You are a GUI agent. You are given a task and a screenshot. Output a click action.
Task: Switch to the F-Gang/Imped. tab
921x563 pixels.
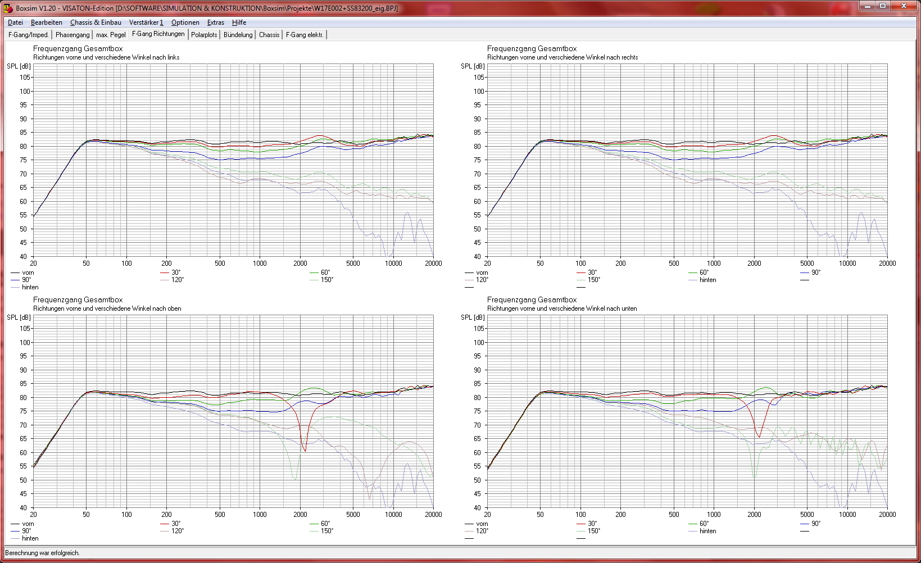[29, 35]
